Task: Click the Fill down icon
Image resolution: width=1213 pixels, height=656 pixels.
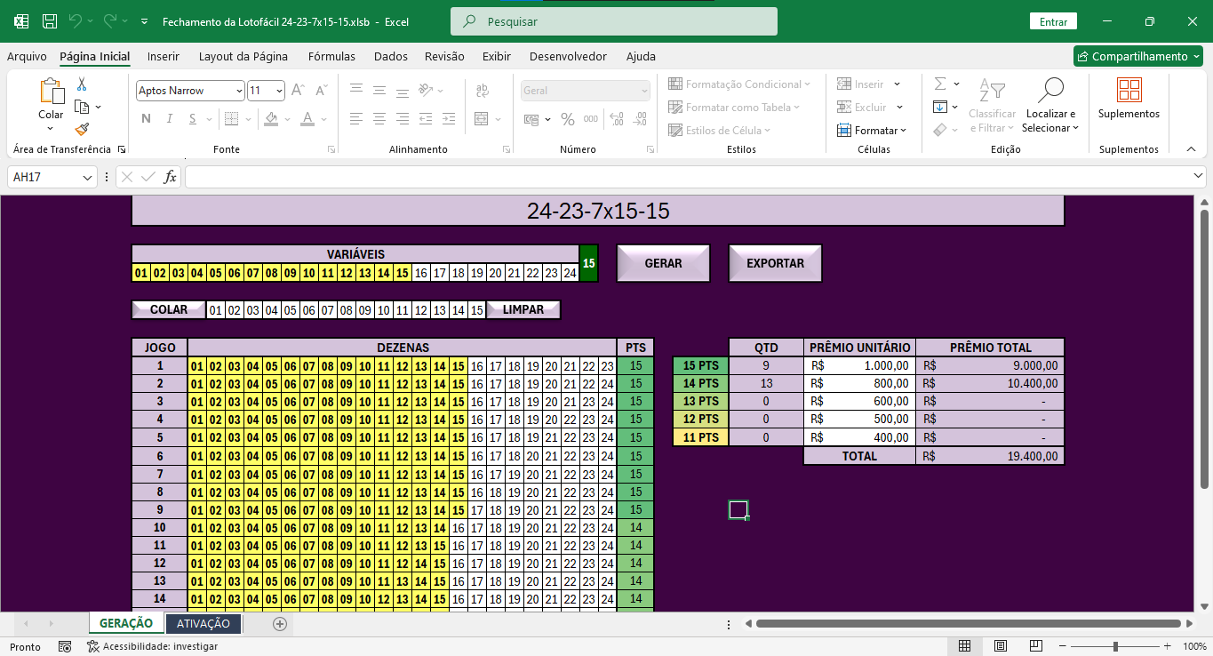Action: 940,108
